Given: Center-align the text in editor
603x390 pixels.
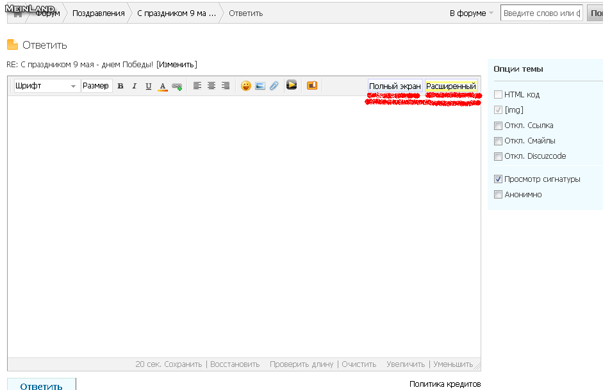Looking at the screenshot, I should (211, 86).
